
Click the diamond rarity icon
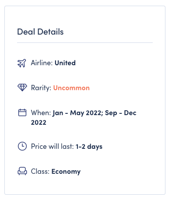(x=22, y=88)
